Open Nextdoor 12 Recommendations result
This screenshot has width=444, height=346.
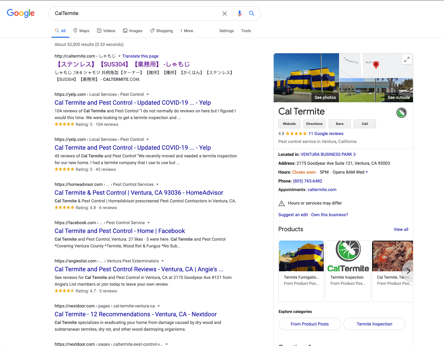(136, 314)
